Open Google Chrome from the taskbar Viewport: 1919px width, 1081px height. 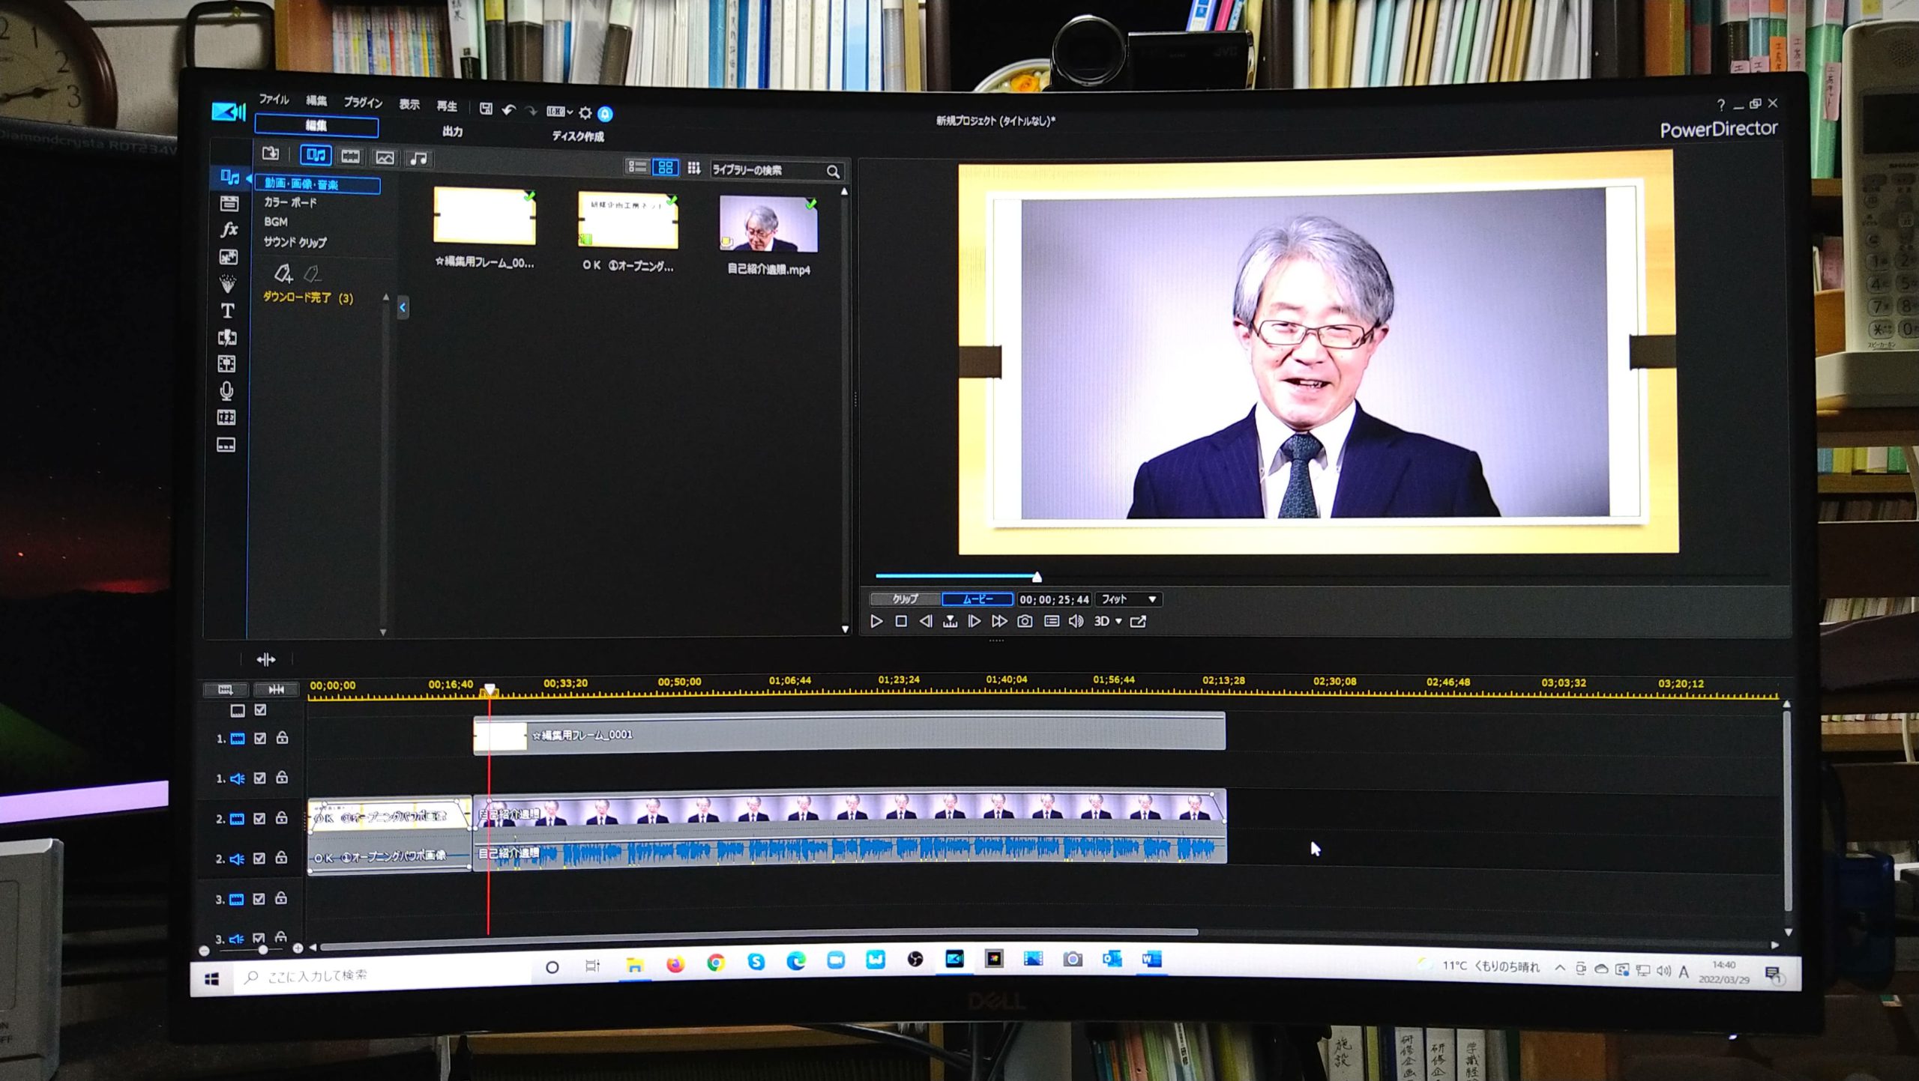pos(716,962)
